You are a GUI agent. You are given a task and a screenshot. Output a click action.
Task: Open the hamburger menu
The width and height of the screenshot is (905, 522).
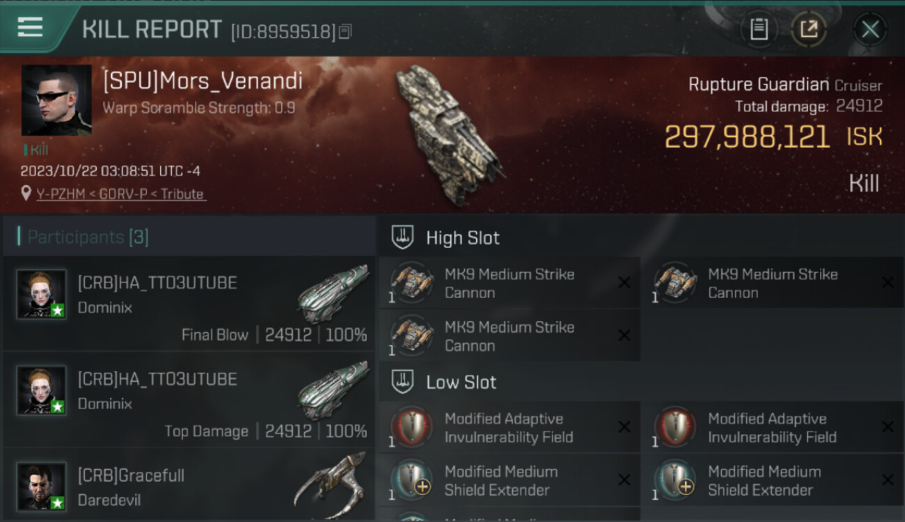(30, 28)
